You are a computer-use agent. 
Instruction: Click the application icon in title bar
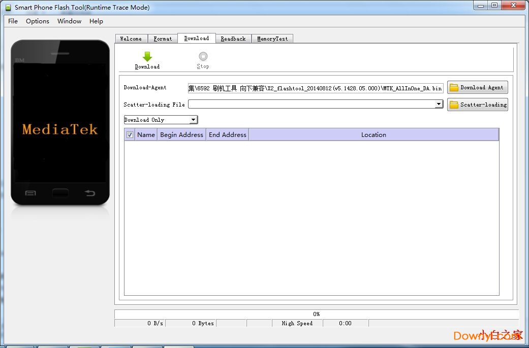click(8, 8)
